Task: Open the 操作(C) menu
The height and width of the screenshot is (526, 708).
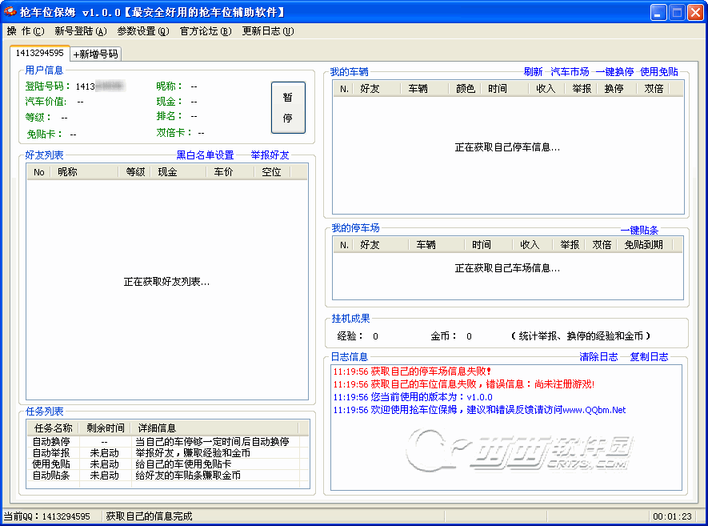Action: click(x=25, y=31)
